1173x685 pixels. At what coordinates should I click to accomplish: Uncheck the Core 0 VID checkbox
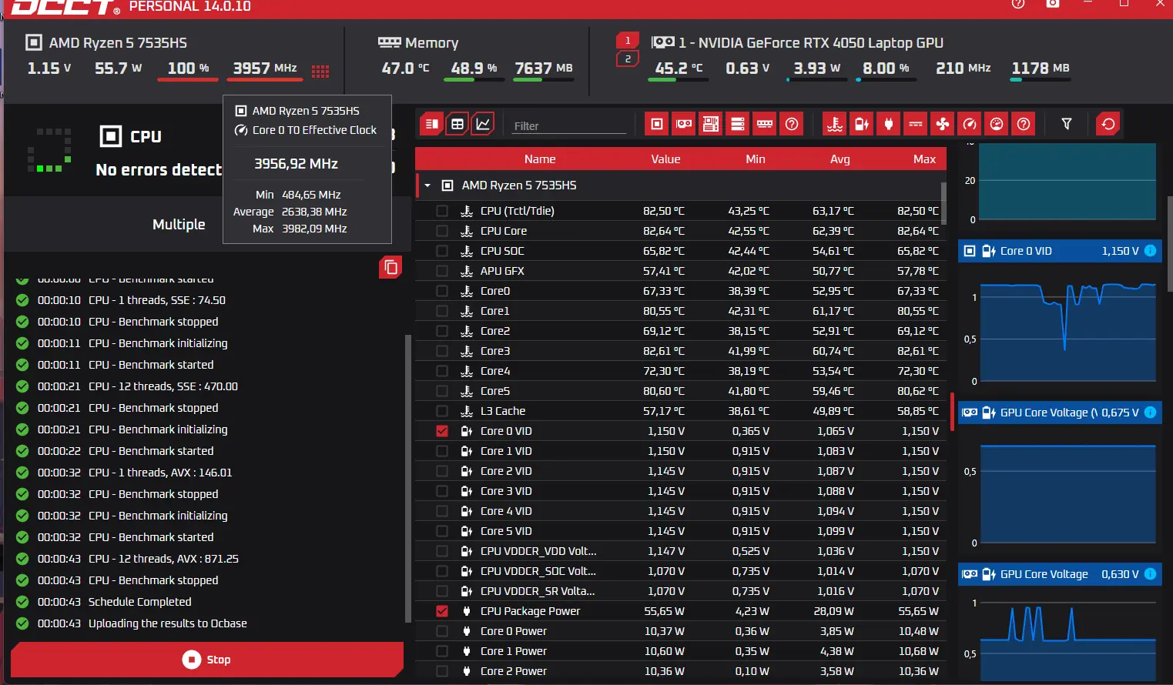[x=442, y=431]
